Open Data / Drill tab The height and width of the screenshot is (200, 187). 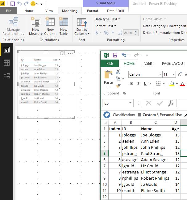click(116, 11)
